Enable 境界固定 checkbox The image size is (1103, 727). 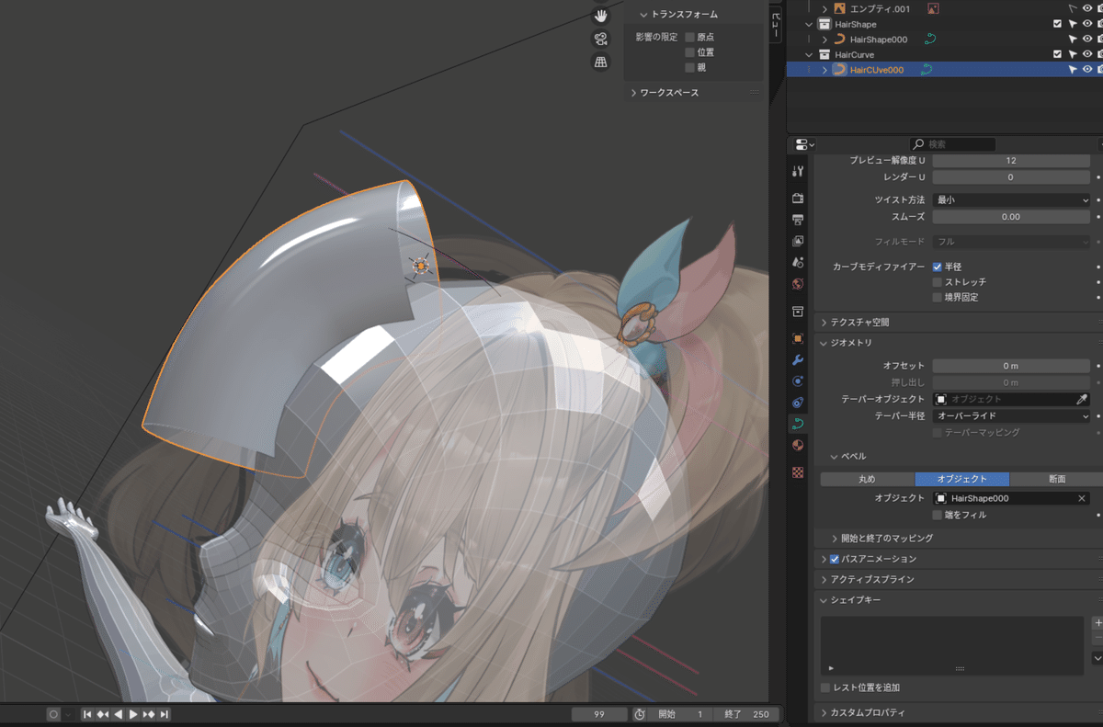tap(938, 297)
